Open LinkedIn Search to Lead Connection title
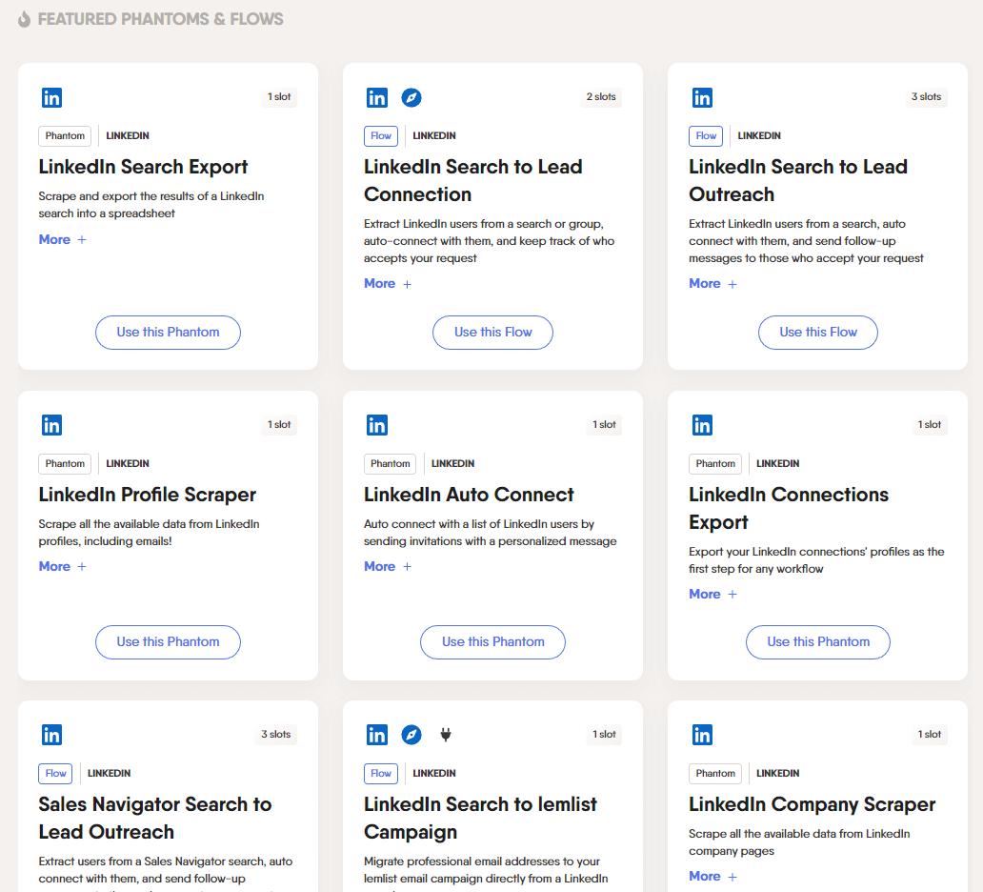This screenshot has height=892, width=983. tap(473, 181)
